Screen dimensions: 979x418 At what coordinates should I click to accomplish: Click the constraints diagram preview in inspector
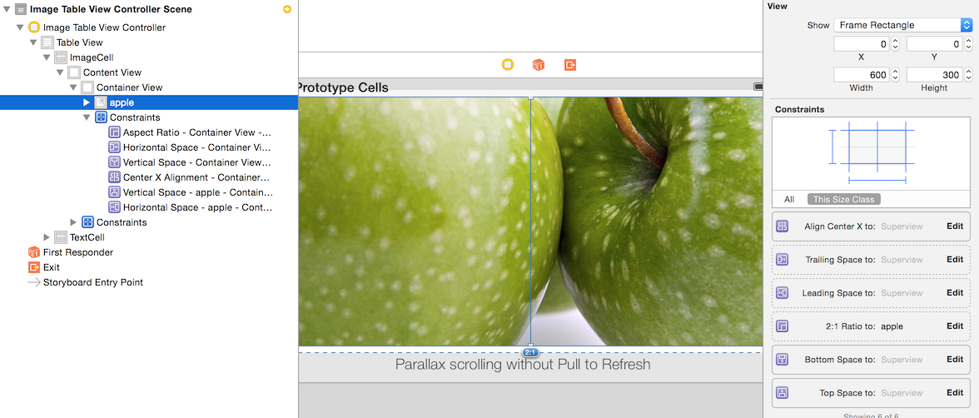(872, 154)
